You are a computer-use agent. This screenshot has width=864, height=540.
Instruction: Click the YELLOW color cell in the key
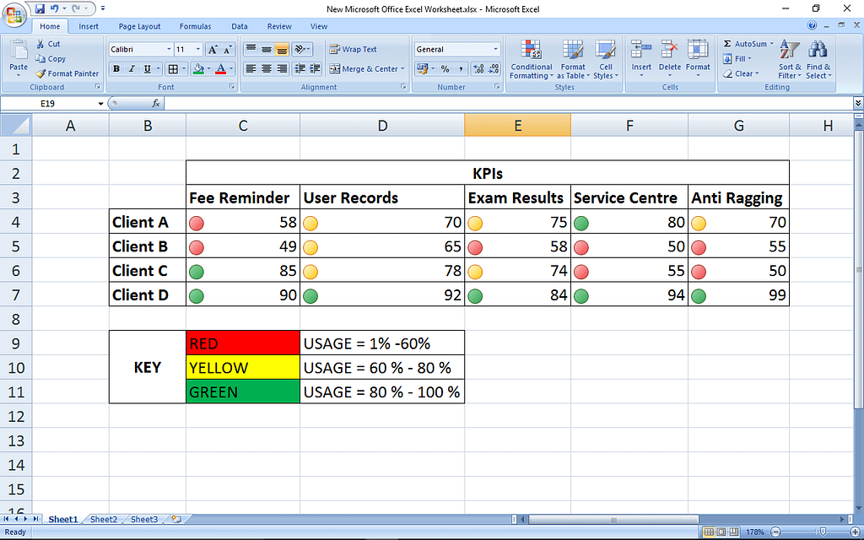point(242,367)
